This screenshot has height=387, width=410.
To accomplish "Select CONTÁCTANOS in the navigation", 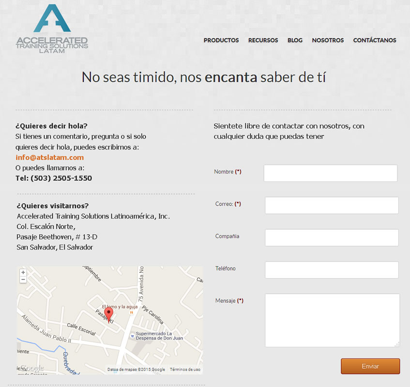I will pos(375,40).
